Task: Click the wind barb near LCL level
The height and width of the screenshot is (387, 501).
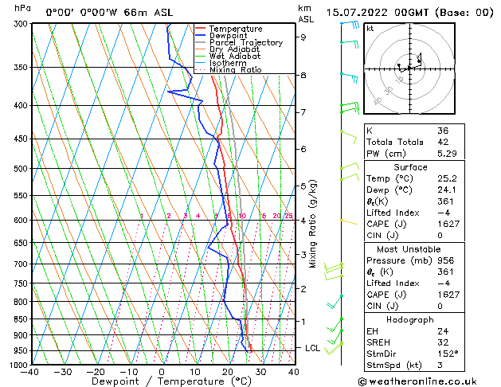Action: tap(333, 348)
